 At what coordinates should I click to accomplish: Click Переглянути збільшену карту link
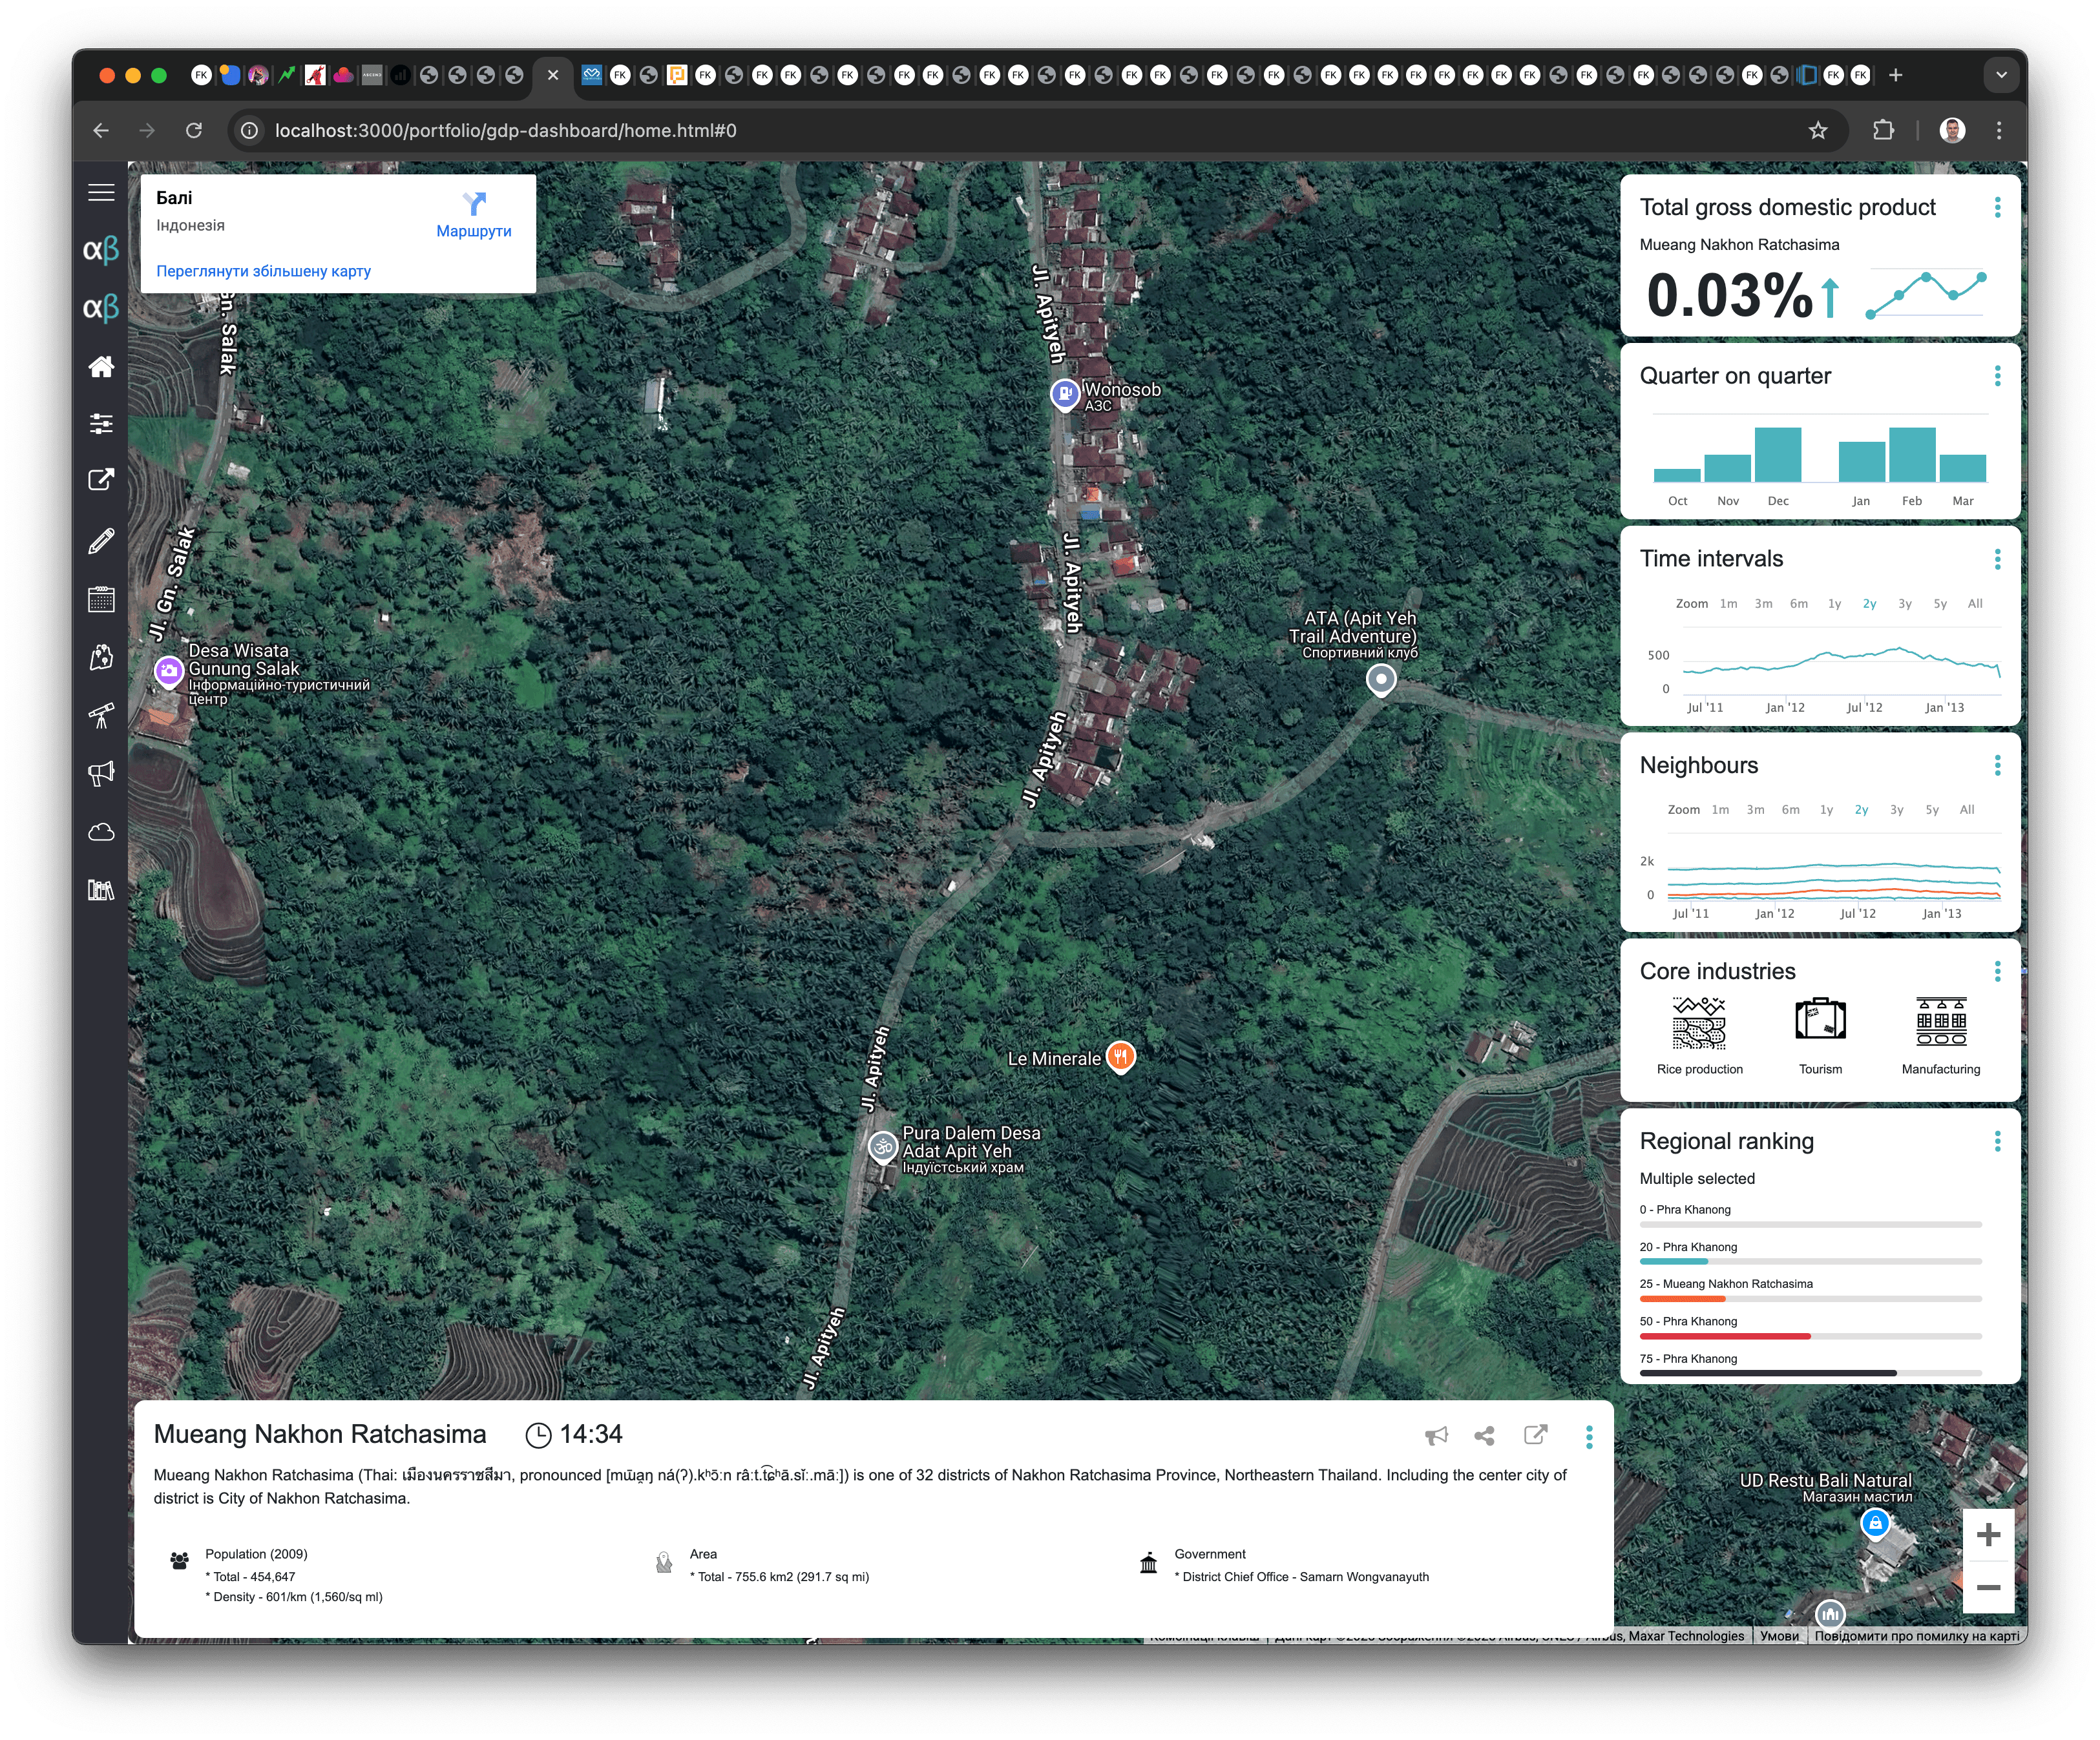coord(263,271)
